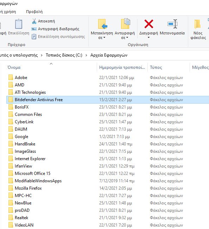Viewport: 209px width, 229px height.
Task: Click the red X Διαγραφή delete icon
Action: pos(148,24)
